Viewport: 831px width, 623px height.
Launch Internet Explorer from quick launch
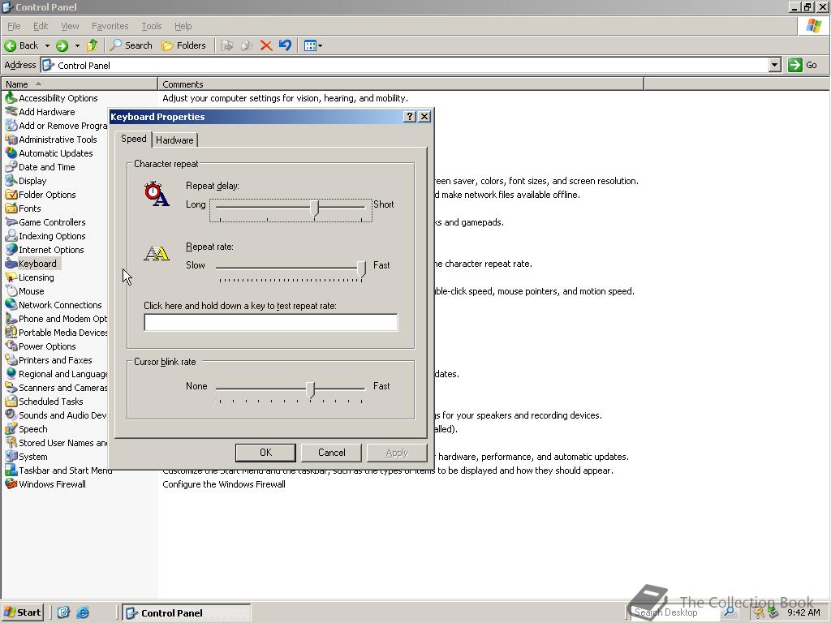83,612
